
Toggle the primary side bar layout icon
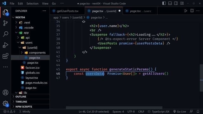(x=164, y=3)
